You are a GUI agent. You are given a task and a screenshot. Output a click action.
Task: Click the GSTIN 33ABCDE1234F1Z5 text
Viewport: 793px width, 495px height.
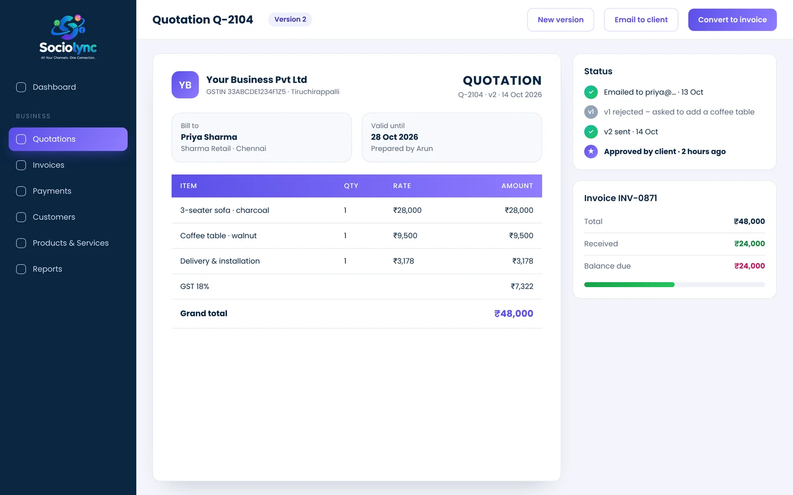pyautogui.click(x=246, y=92)
